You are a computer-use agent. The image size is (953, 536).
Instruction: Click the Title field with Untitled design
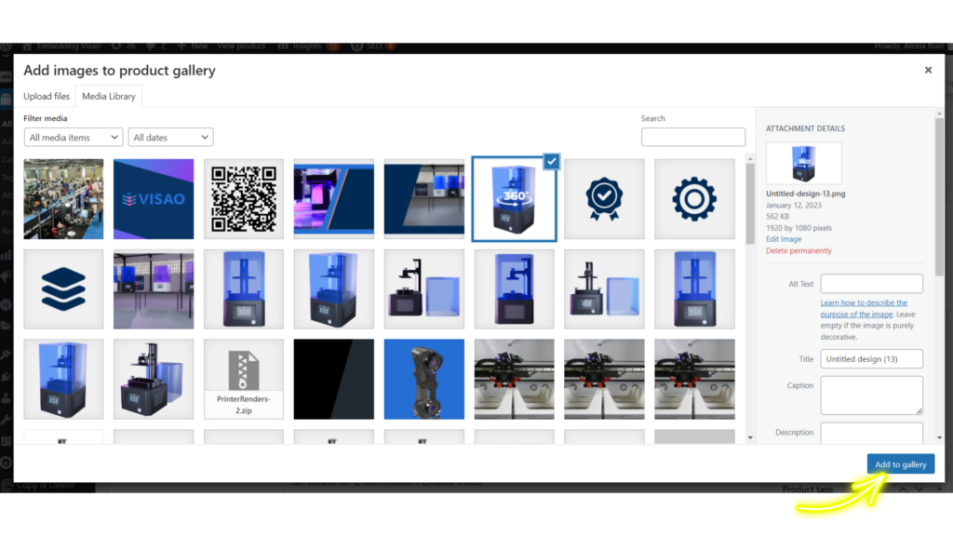coord(871,358)
